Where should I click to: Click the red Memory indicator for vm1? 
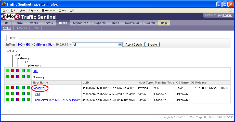coord(18,94)
